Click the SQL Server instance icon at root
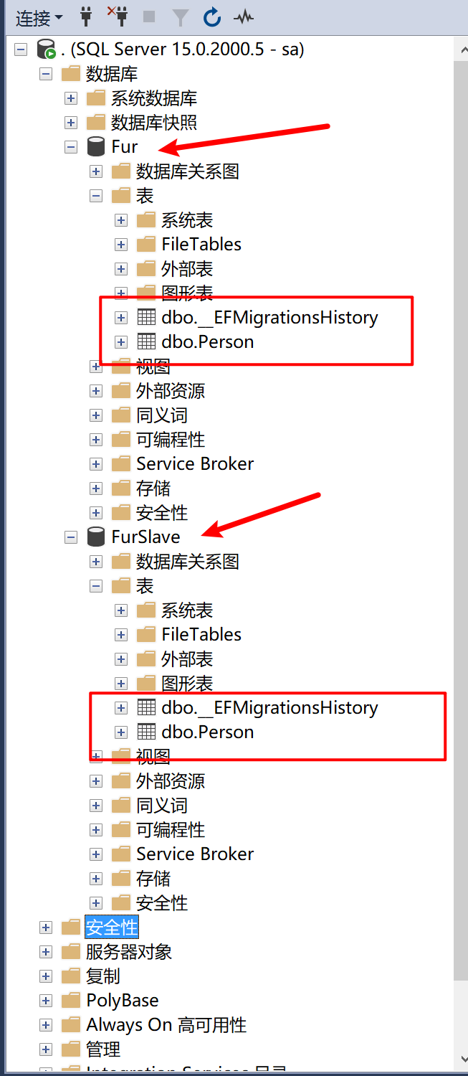 pyautogui.click(x=47, y=49)
